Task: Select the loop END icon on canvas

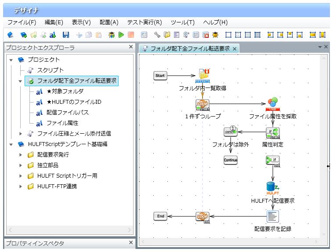Action: pos(203,217)
